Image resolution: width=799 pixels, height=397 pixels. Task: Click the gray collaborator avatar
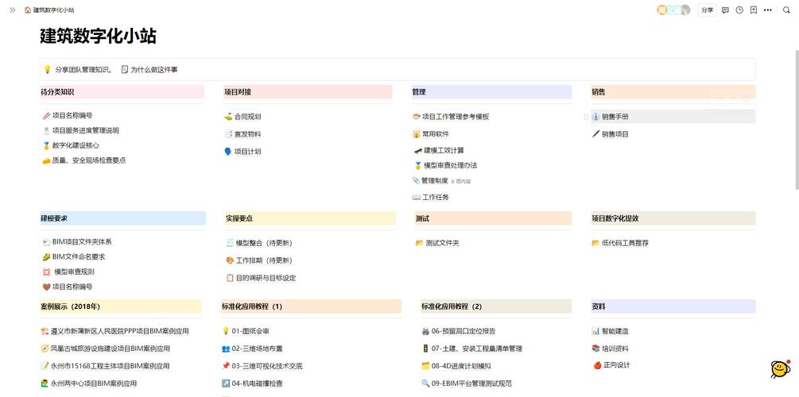click(x=685, y=10)
